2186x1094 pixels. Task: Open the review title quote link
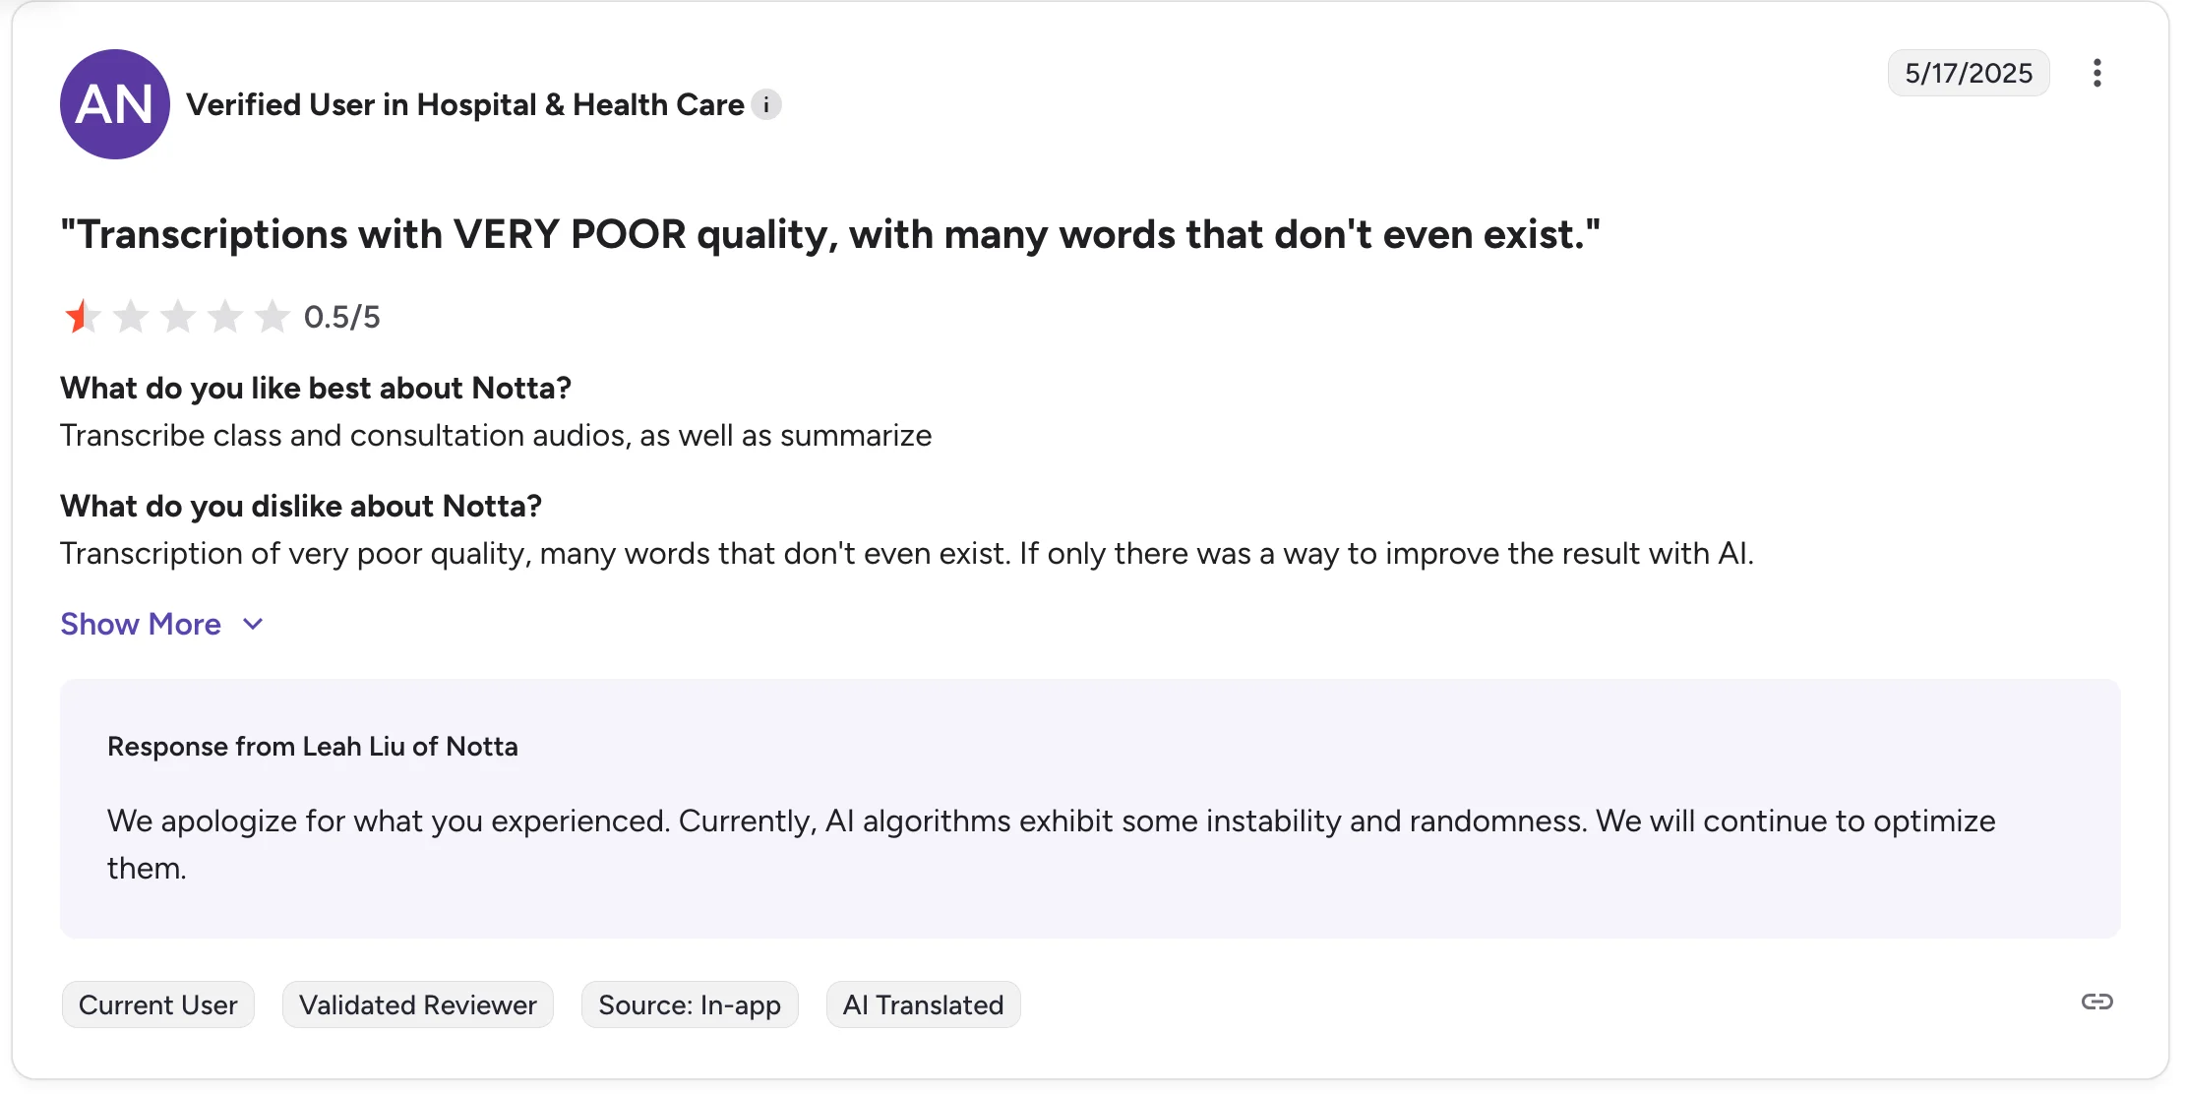tap(831, 234)
